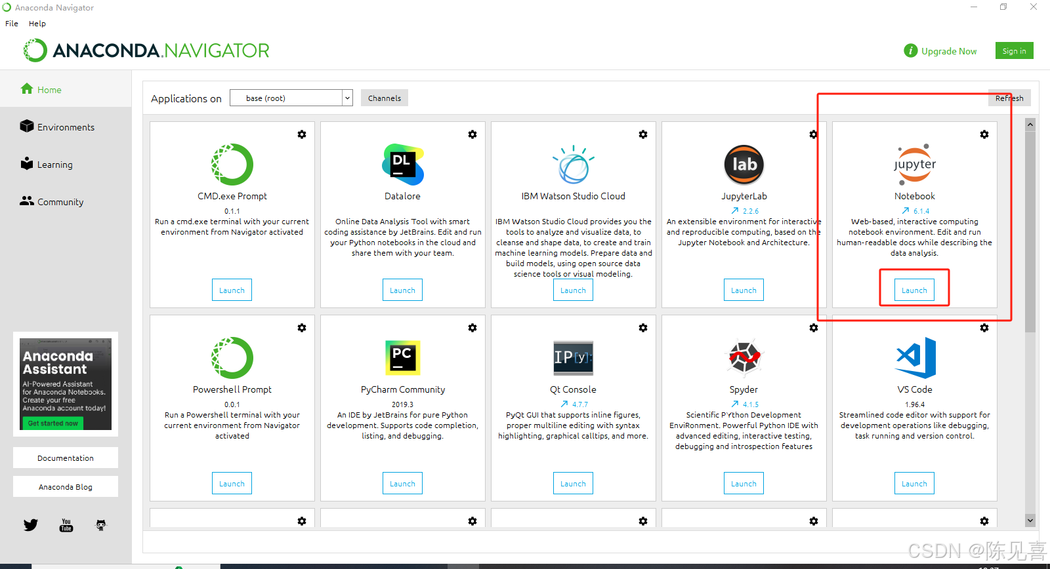Click the Qt Console IPython icon
The width and height of the screenshot is (1050, 569).
[574, 358]
